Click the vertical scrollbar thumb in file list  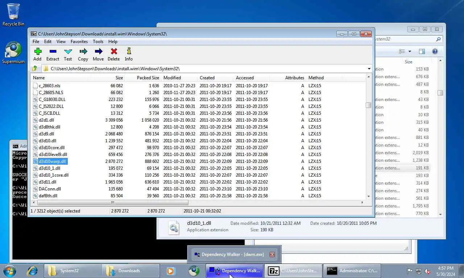[x=368, y=105]
